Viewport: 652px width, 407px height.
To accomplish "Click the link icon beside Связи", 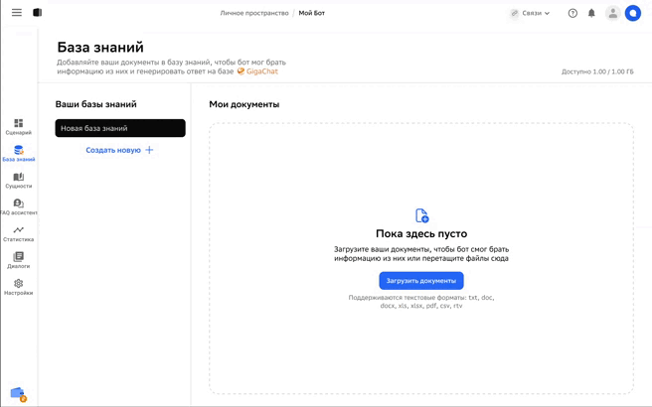I will [x=515, y=13].
